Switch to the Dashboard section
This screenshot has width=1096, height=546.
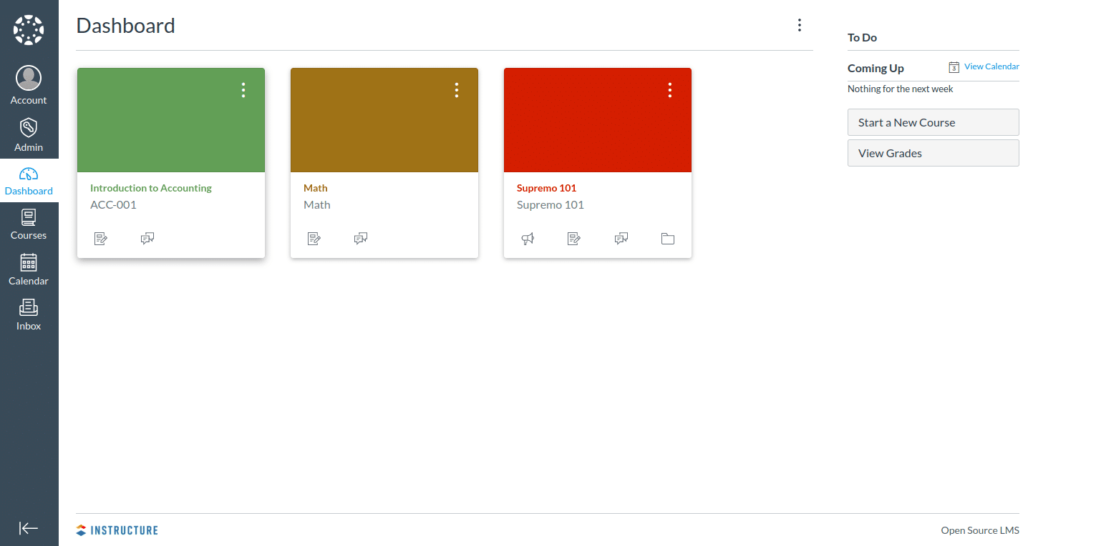point(29,181)
